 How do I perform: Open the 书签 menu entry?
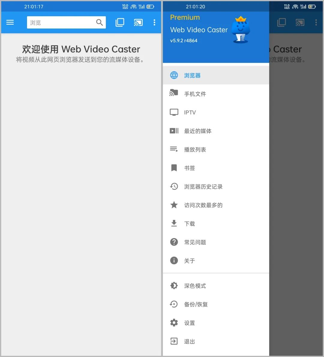pyautogui.click(x=216, y=168)
